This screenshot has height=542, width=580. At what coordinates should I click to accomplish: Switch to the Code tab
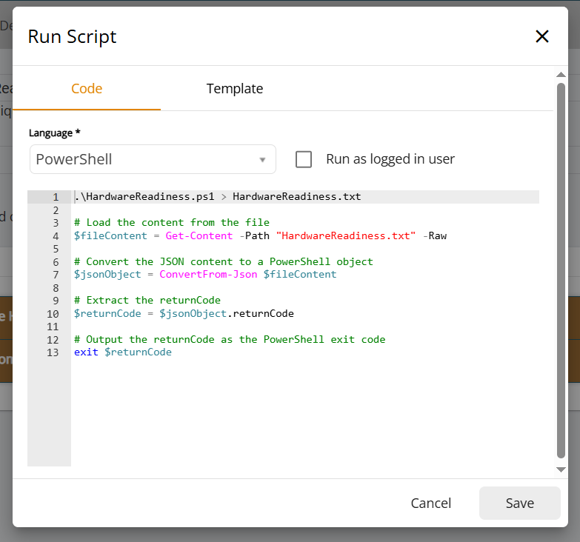(87, 89)
